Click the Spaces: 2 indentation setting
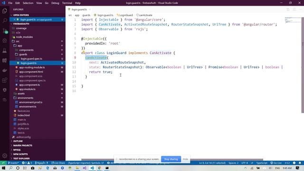The width and height of the screenshot is (304, 171). pyautogui.click(x=233, y=163)
